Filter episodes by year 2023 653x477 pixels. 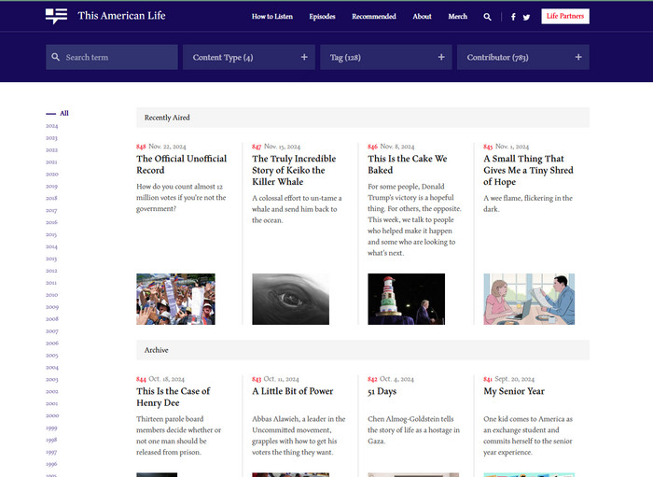tap(51, 138)
